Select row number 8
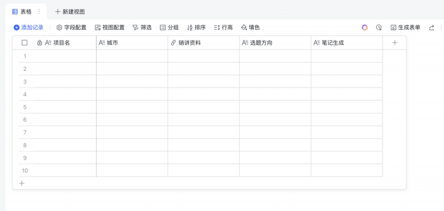Screen dimensions: 444x211 (25, 145)
